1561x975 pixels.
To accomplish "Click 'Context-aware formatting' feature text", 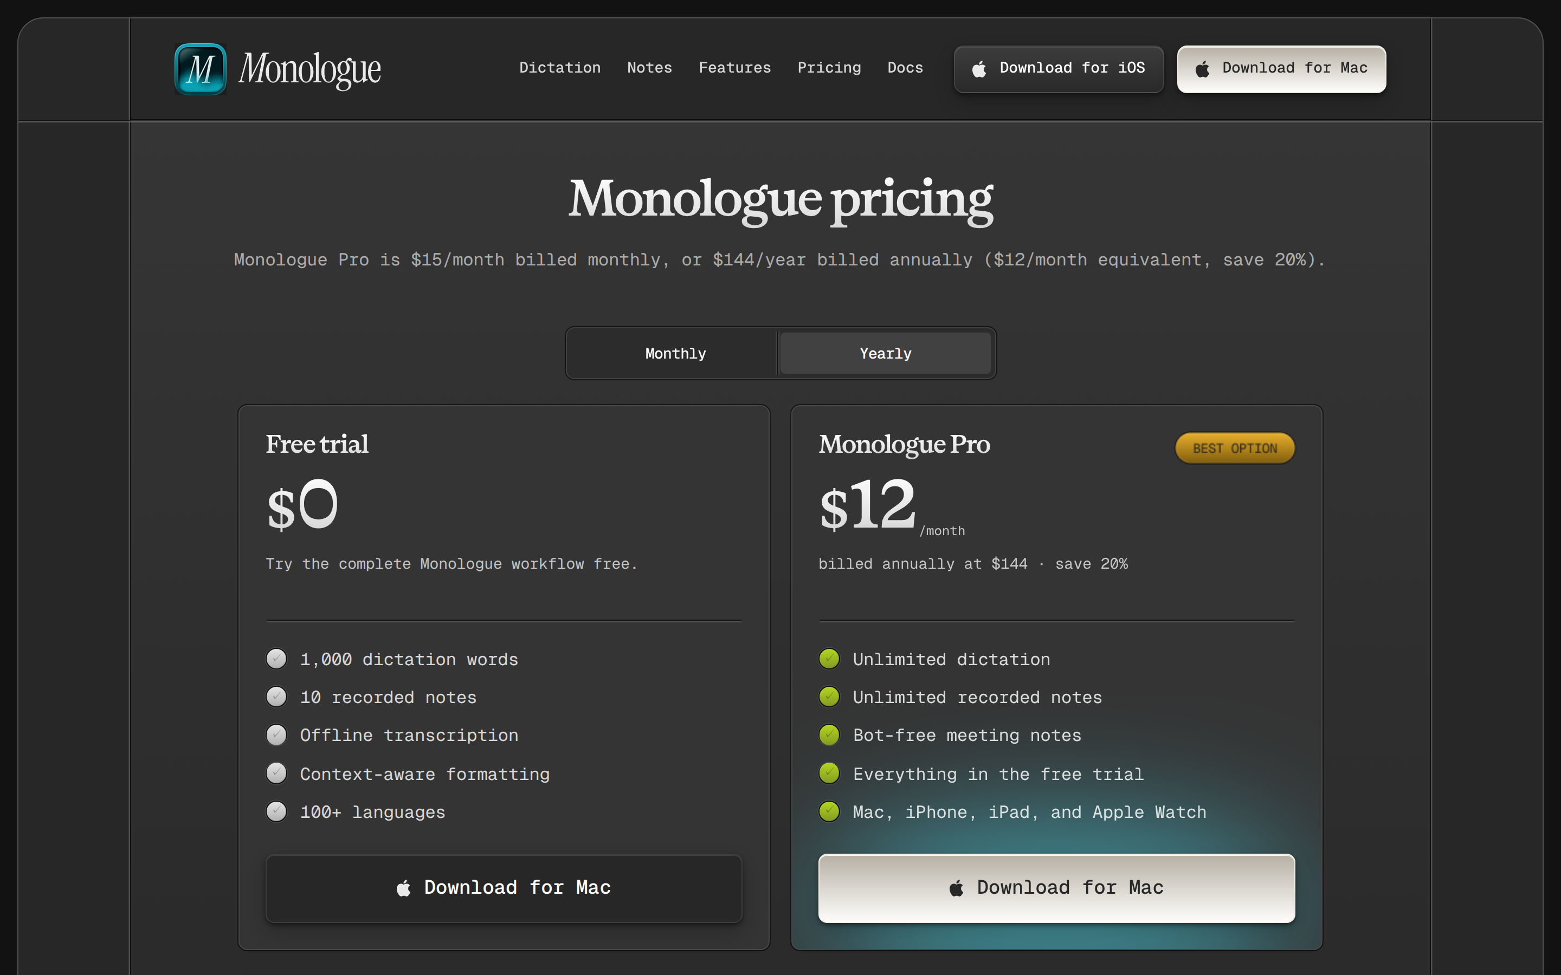I will [424, 774].
